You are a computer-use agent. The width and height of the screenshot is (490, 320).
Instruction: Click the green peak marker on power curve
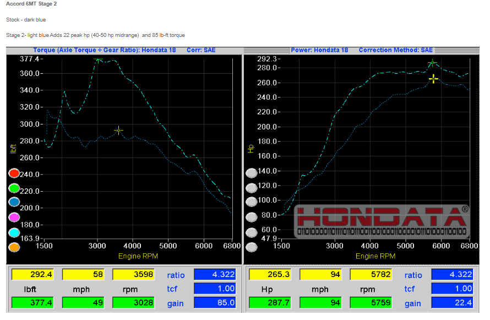tap(433, 63)
